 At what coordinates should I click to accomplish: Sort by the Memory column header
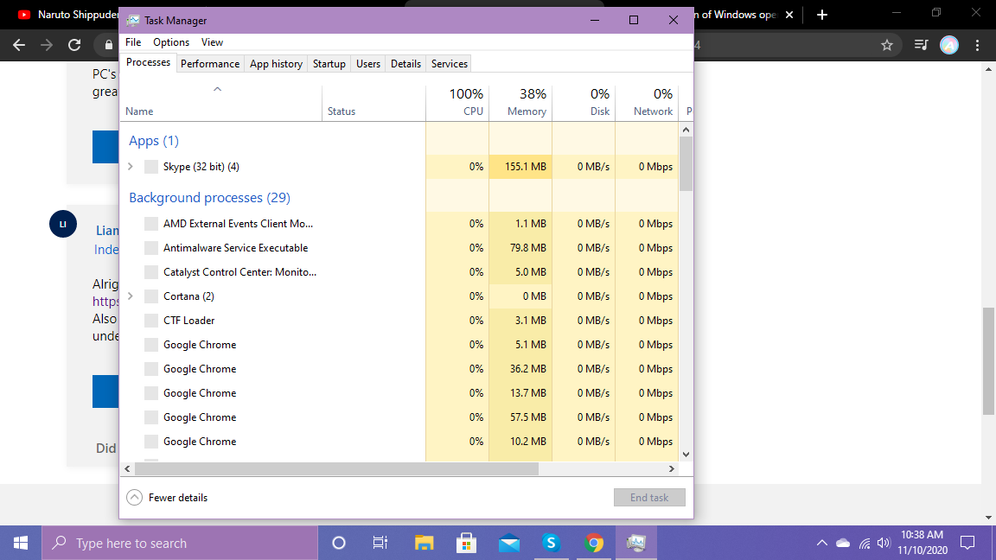pyautogui.click(x=520, y=102)
